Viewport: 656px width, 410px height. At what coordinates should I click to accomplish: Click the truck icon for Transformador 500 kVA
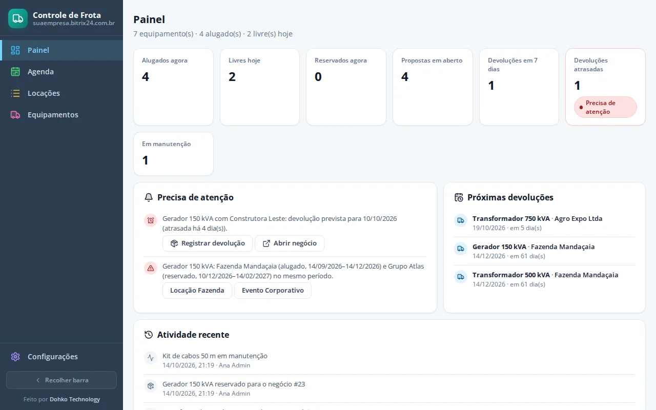(461, 277)
